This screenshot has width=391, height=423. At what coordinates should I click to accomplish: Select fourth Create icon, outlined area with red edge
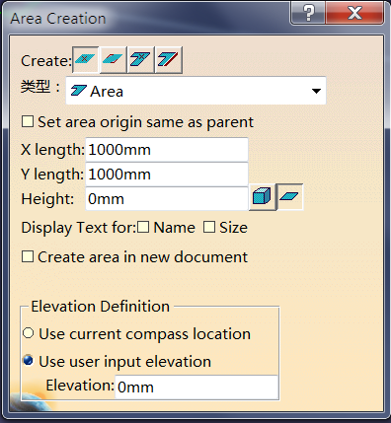(169, 59)
